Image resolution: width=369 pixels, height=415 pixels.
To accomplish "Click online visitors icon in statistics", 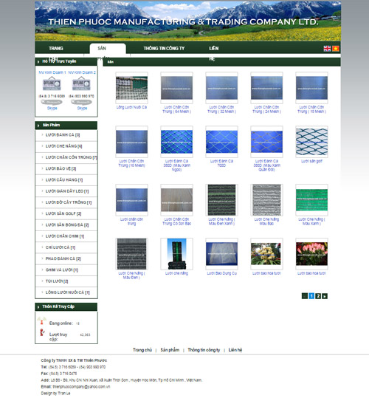I will [41, 320].
